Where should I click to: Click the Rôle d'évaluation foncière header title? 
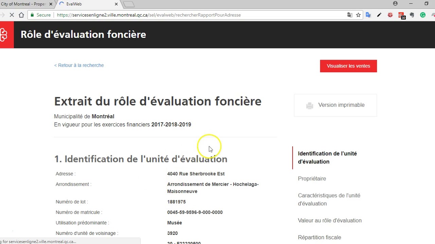83,35
